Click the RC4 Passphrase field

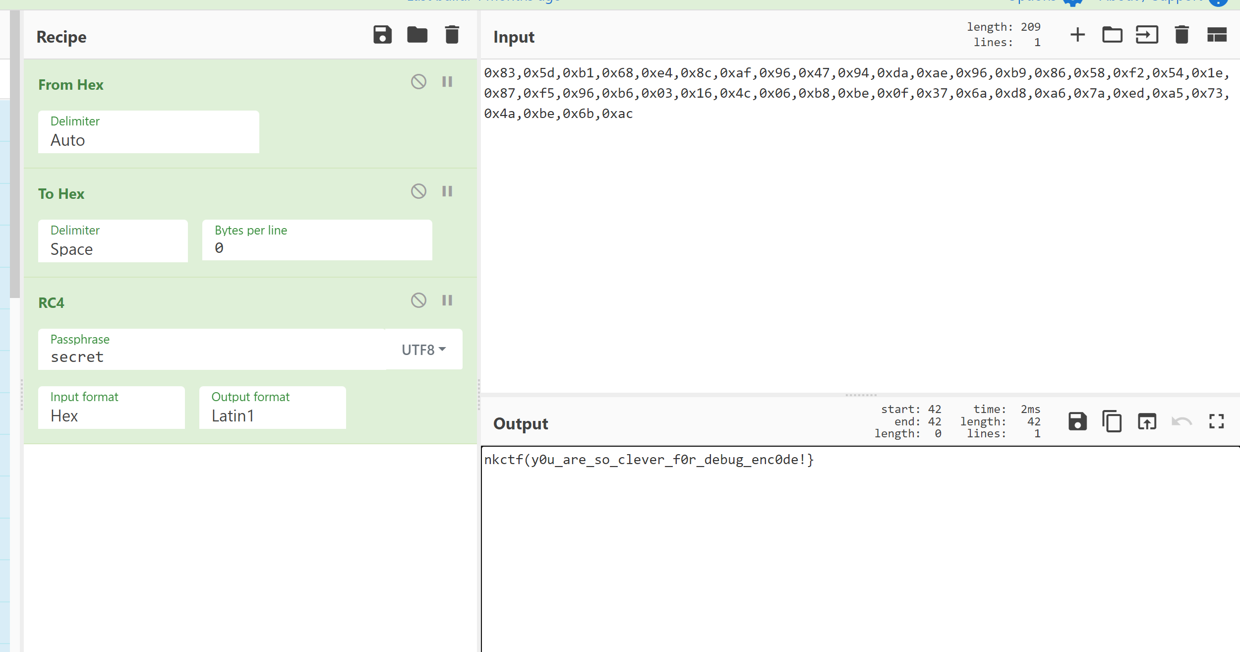(212, 349)
